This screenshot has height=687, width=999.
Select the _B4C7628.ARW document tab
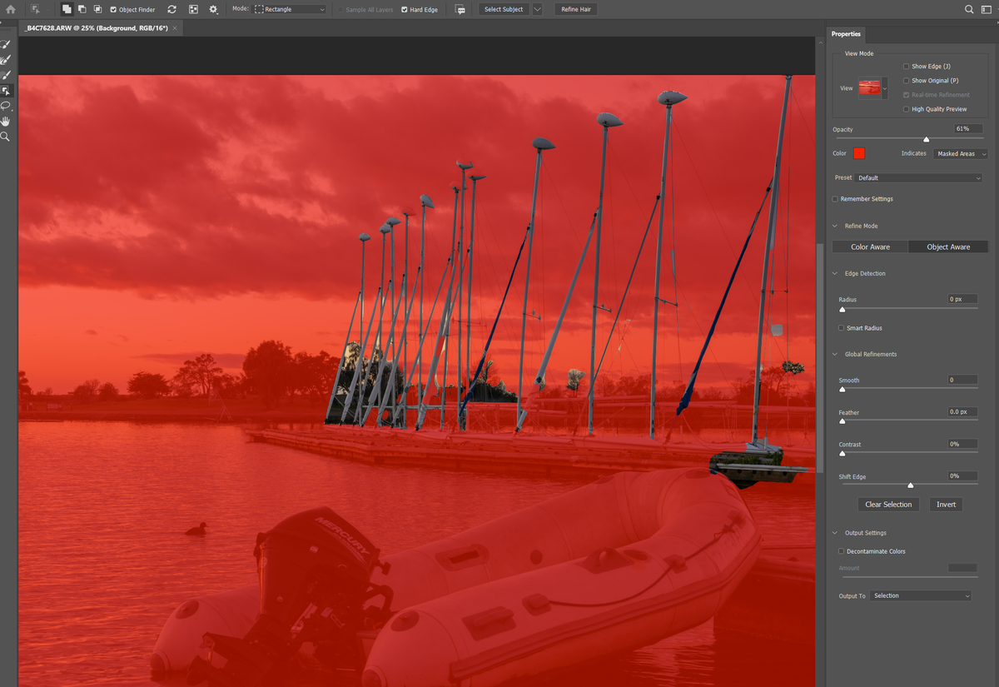pos(96,28)
